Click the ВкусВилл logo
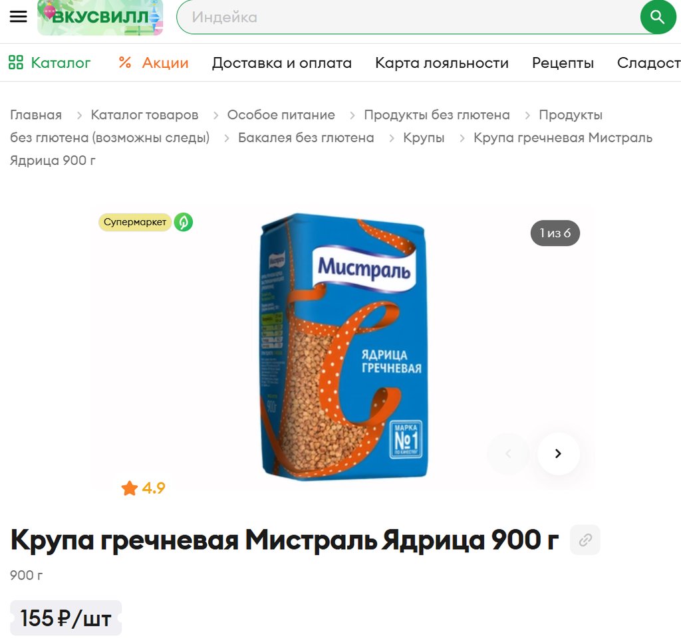This screenshot has width=681, height=642. pos(100,17)
